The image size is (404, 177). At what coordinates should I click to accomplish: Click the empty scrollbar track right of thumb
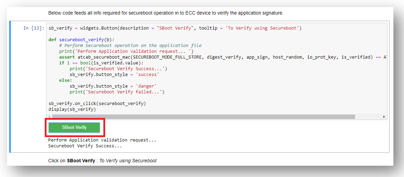(x=368, y=117)
